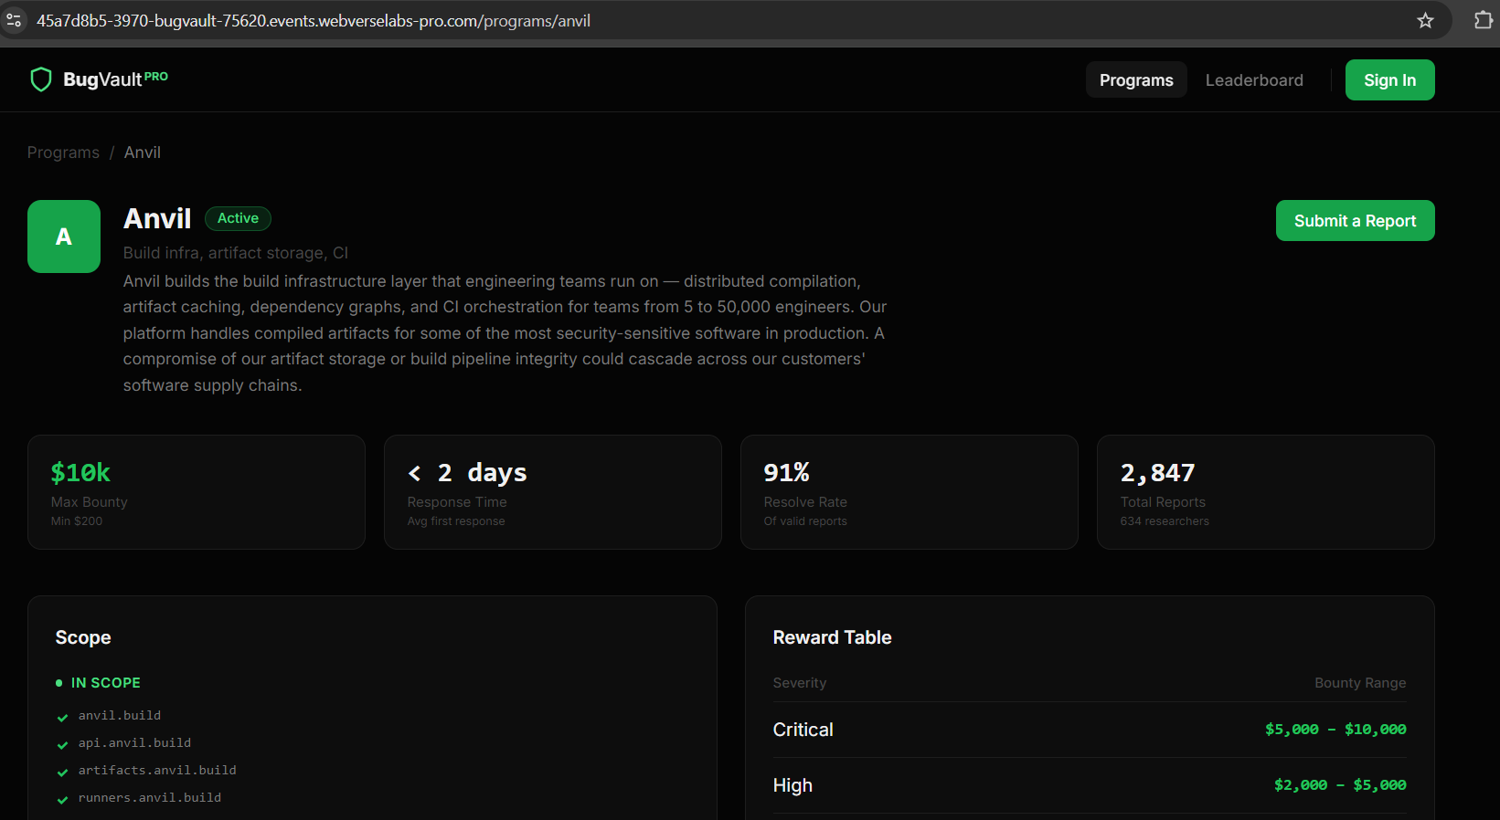Image resolution: width=1500 pixels, height=820 pixels.
Task: Go to the Leaderboard page
Action: [1254, 79]
